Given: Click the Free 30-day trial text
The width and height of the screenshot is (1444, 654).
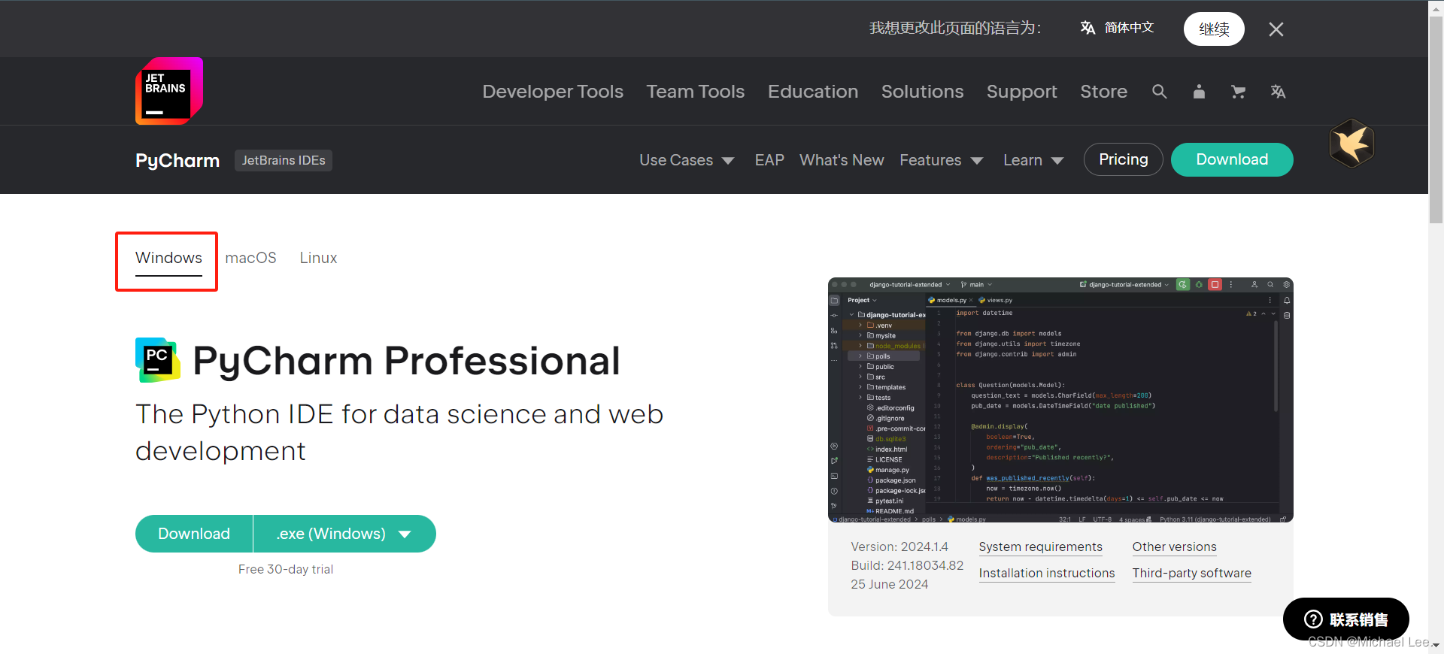Looking at the screenshot, I should click(286, 569).
